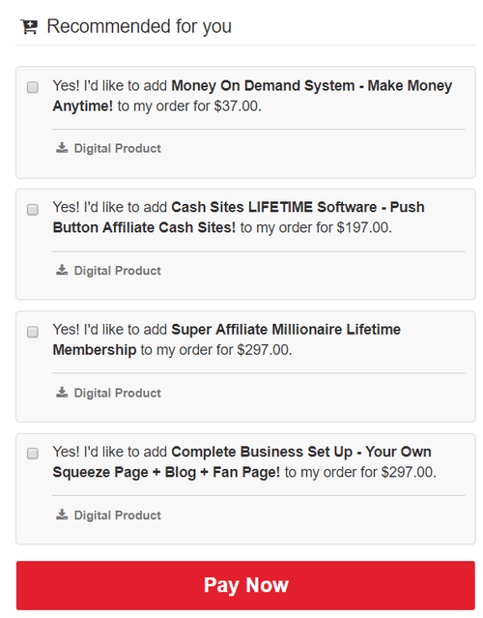
Task: Click download icon under Money On Demand offer
Action: pos(62,148)
